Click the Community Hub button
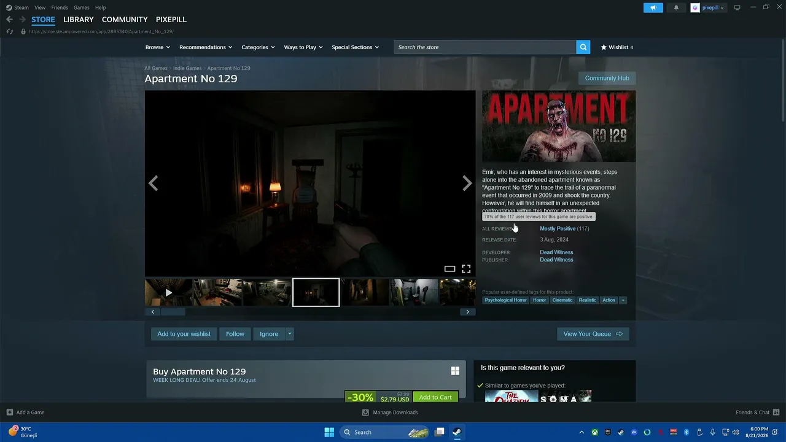Screen dimensions: 786x442 click(607, 79)
